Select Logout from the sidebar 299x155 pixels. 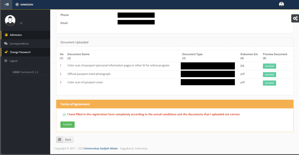tap(25, 61)
